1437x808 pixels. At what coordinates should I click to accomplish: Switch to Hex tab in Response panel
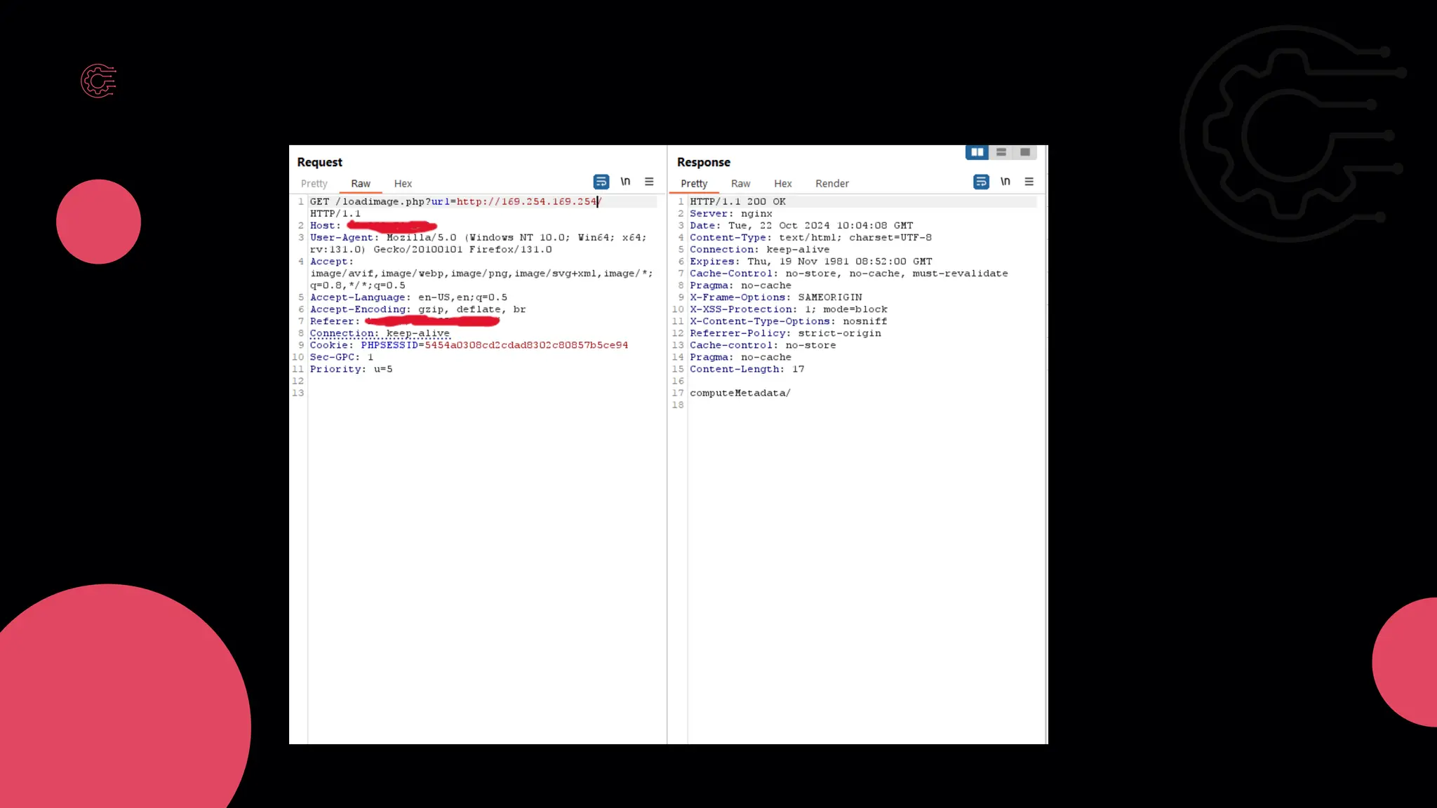(x=783, y=184)
